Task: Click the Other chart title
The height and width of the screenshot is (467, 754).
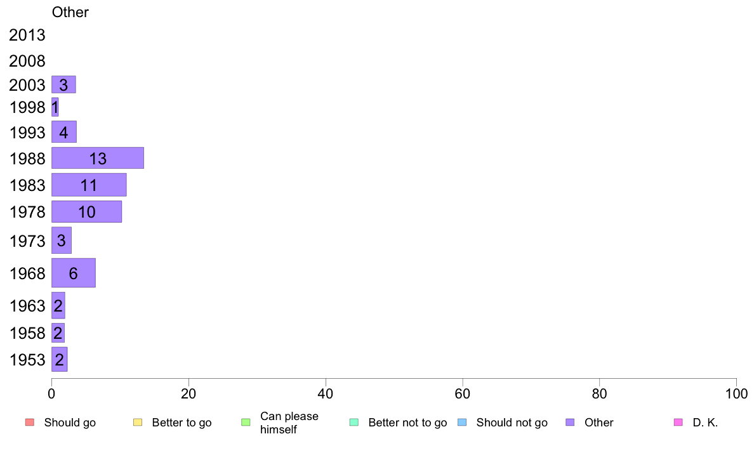Action: click(x=70, y=12)
